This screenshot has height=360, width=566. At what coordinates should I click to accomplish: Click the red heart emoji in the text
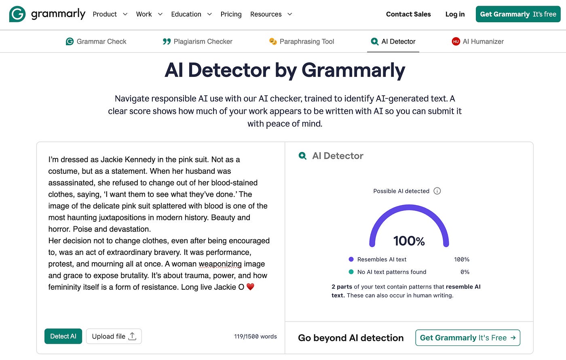coord(250,287)
